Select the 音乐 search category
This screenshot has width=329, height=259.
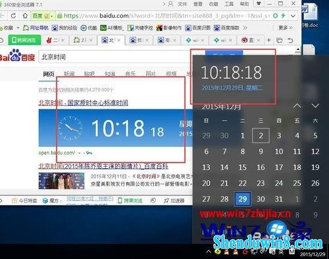pyautogui.click(x=130, y=74)
